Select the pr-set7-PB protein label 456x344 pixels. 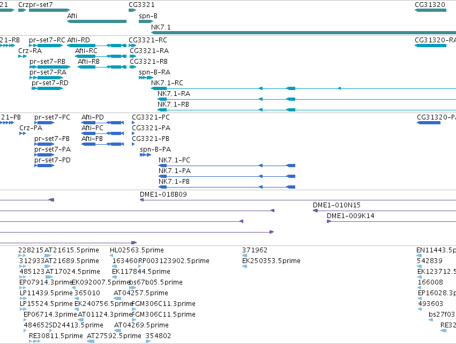(x=52, y=139)
